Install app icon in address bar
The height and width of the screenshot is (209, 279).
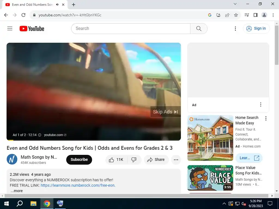[x=219, y=15]
